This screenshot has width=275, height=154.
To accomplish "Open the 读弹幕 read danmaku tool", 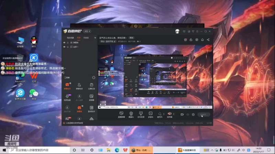I will (x=91, y=98).
